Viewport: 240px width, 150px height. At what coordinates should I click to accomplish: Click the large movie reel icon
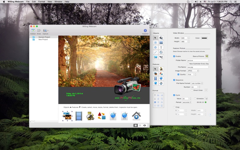[90, 116]
